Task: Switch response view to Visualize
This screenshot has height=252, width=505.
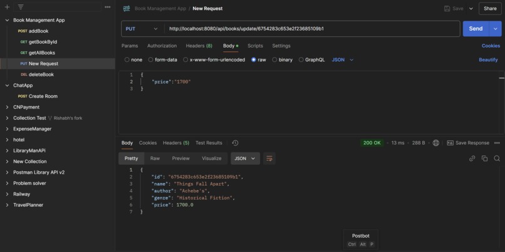Action: pyautogui.click(x=212, y=159)
